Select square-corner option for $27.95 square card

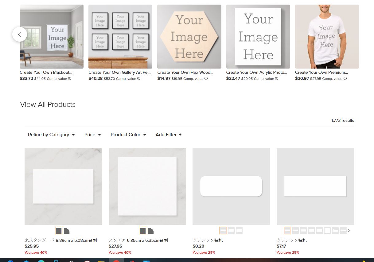[143, 230]
